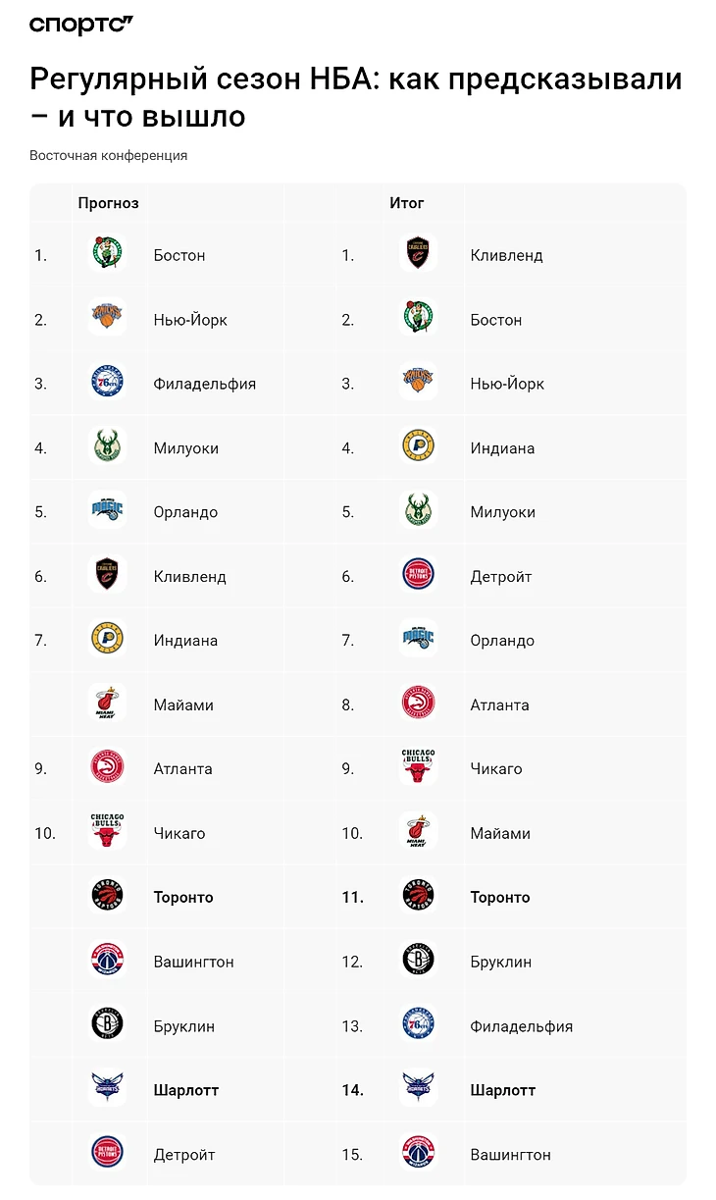The height and width of the screenshot is (1200, 716).
Task: Select Orlando Magic logo in Прогноз column
Action: click(x=106, y=511)
